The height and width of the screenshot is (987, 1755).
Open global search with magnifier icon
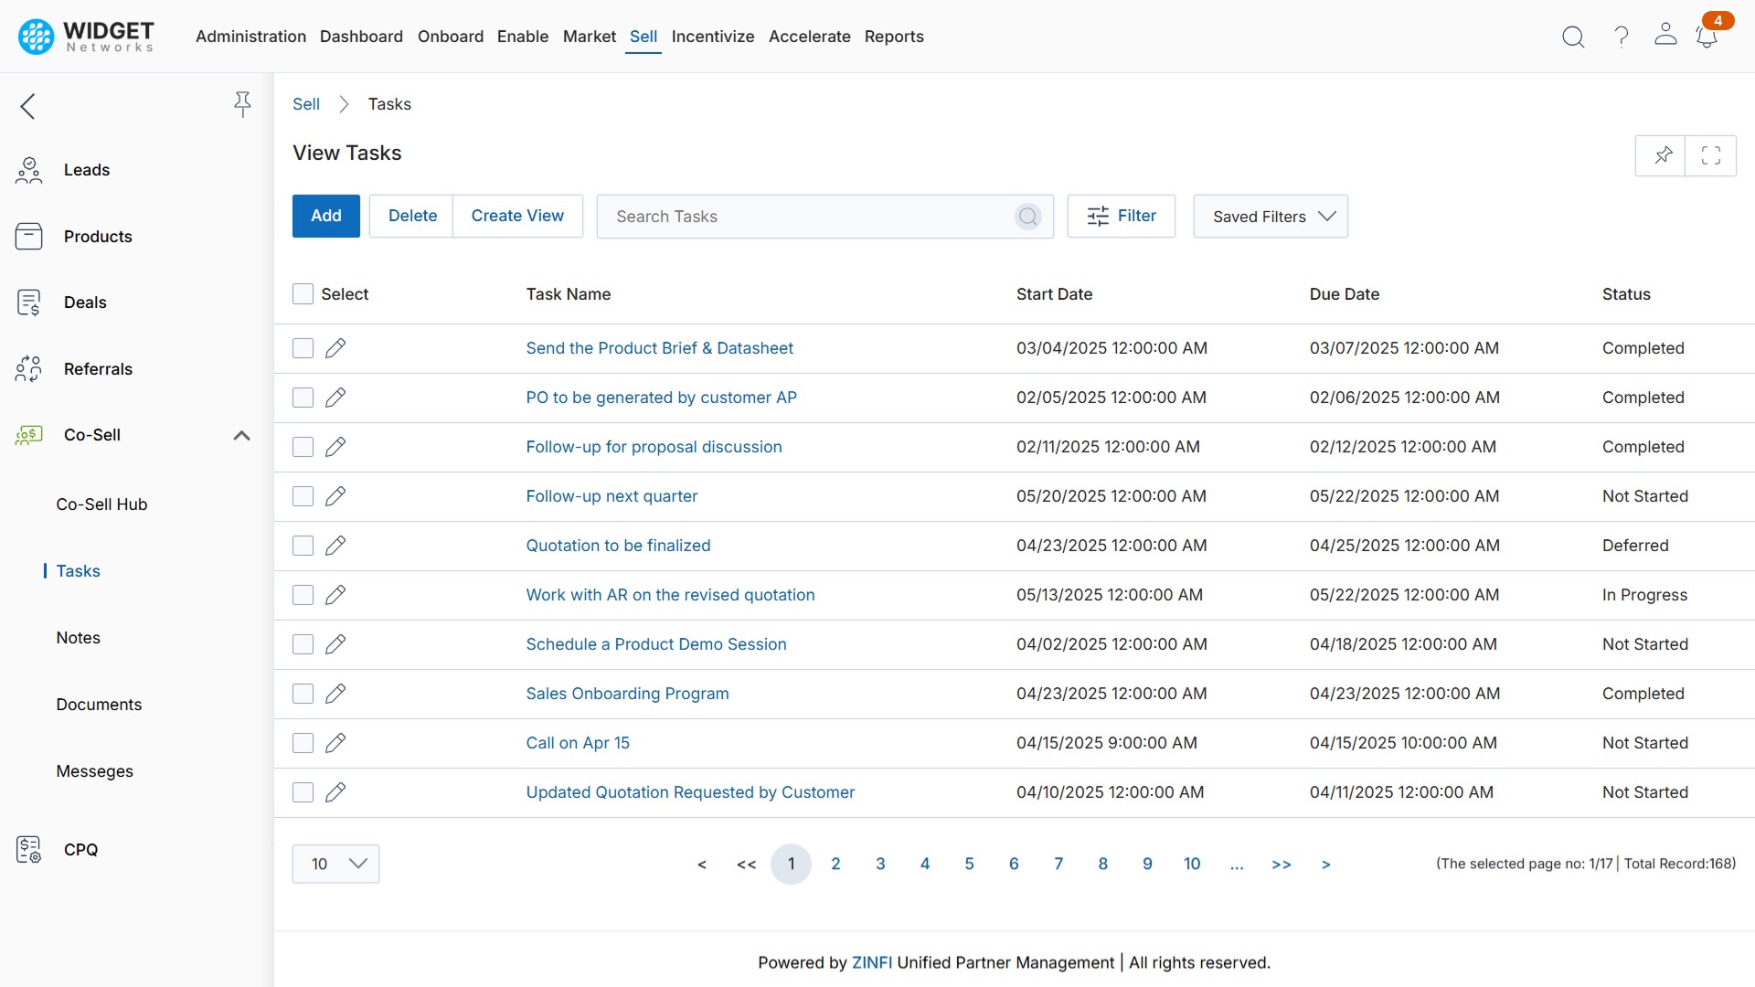(x=1573, y=37)
